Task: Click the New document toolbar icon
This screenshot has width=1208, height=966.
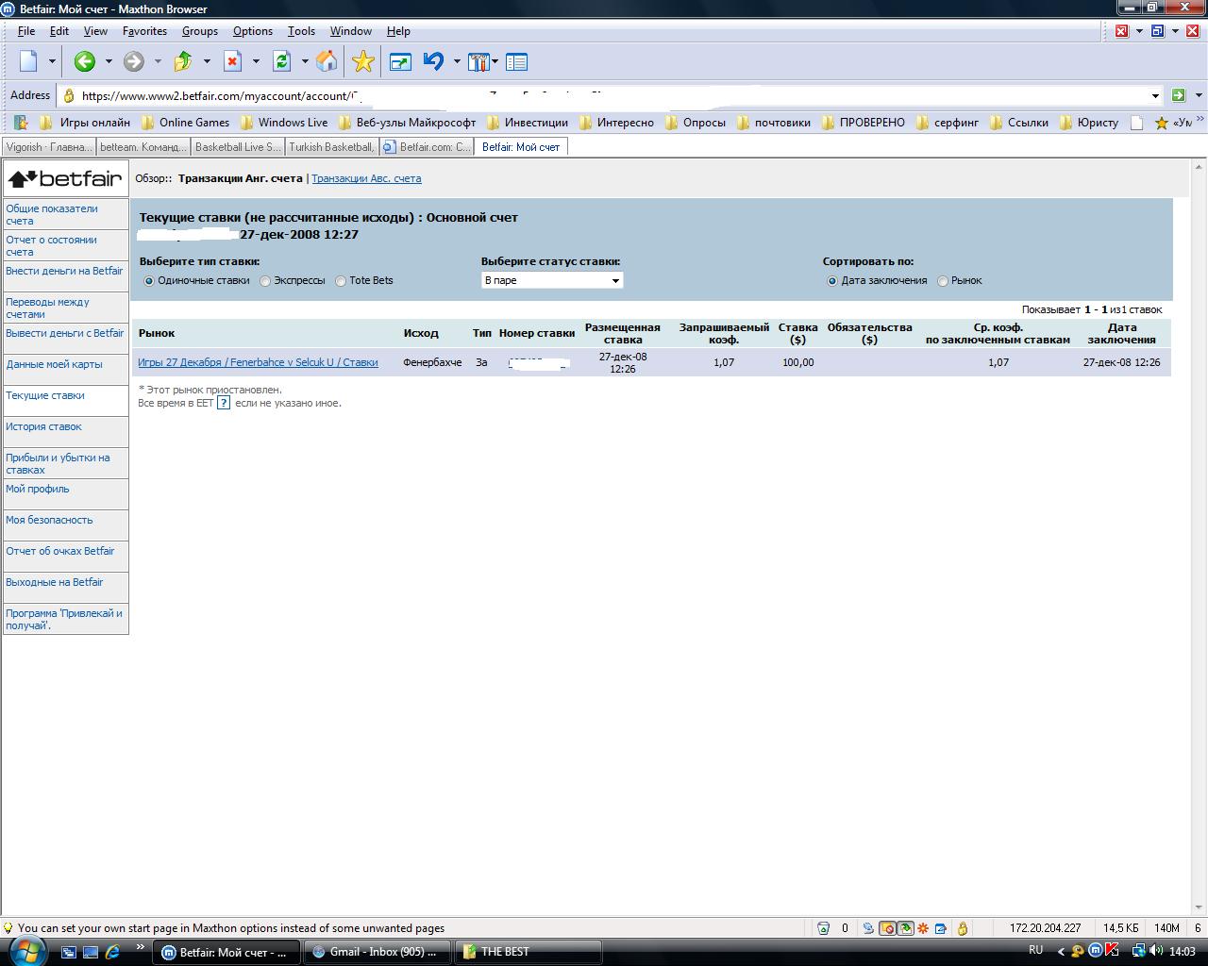Action: tap(28, 62)
